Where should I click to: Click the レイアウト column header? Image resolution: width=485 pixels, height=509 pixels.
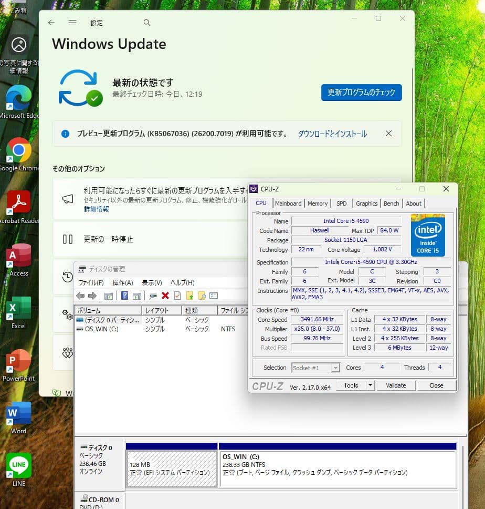(x=162, y=310)
